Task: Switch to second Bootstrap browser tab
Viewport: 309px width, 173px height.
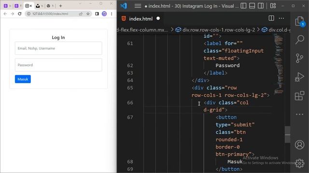Action: click(18, 6)
